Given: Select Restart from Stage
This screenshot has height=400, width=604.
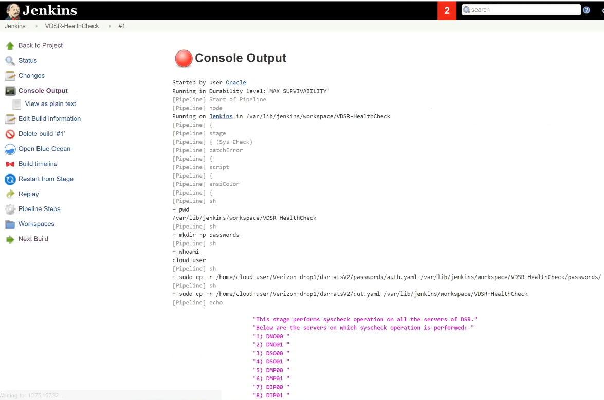Looking at the screenshot, I should click(x=46, y=179).
